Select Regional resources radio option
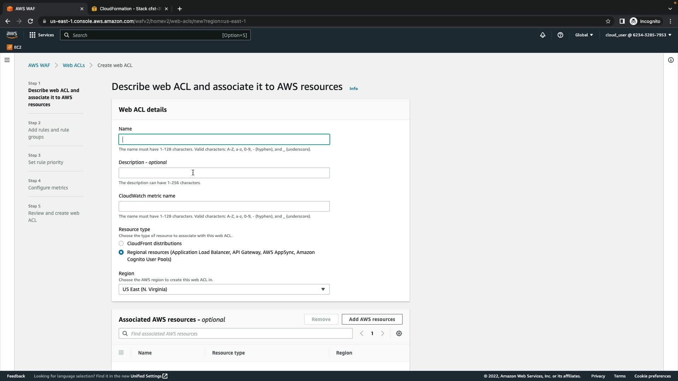The image size is (678, 381). 121,252
